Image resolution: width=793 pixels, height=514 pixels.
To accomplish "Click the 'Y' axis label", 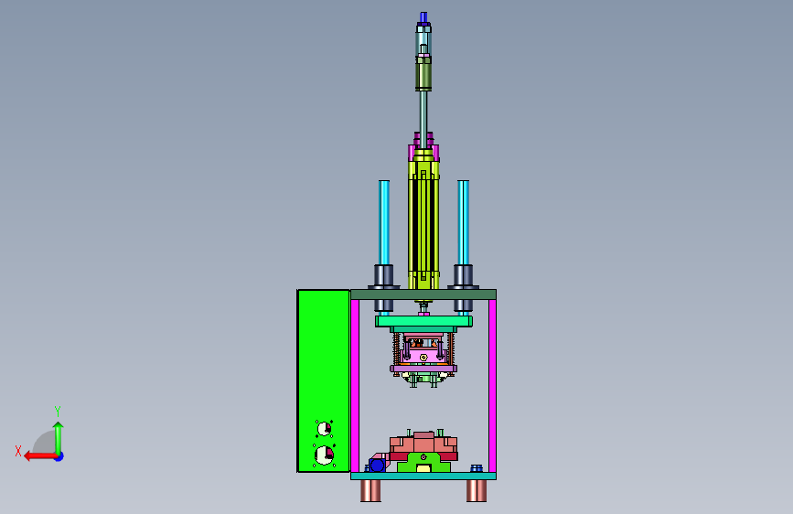I will click(x=58, y=411).
